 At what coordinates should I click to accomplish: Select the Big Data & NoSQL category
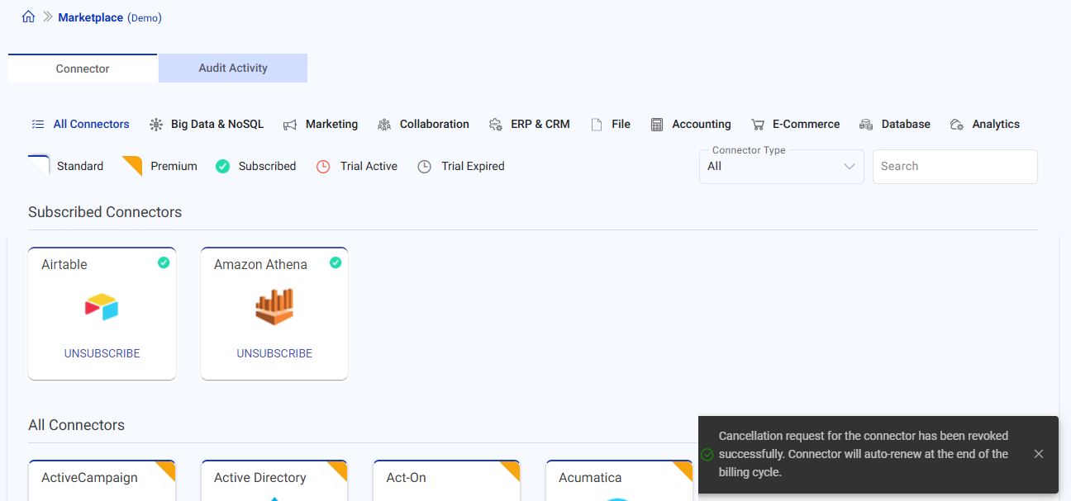[206, 125]
